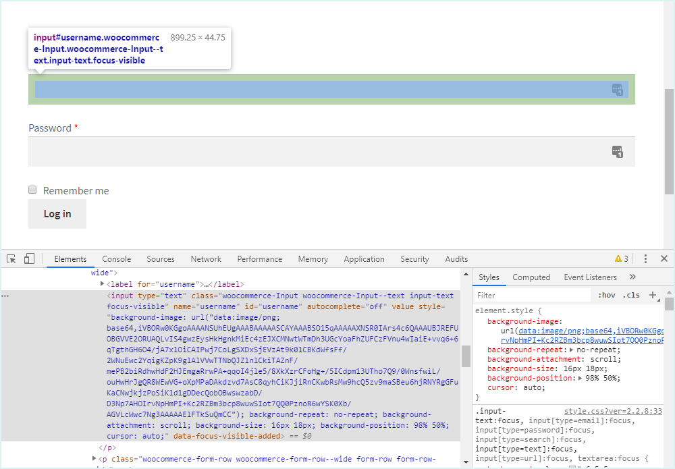This screenshot has width=675, height=469.
Task: Click the cursor: auto declaration
Action: 516,387
